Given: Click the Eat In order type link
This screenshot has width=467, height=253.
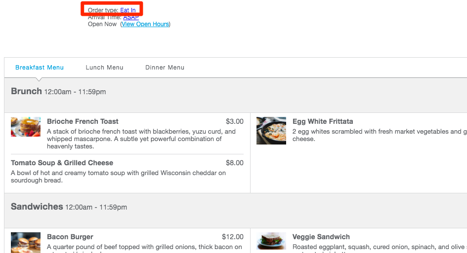Looking at the screenshot, I should 127,10.
